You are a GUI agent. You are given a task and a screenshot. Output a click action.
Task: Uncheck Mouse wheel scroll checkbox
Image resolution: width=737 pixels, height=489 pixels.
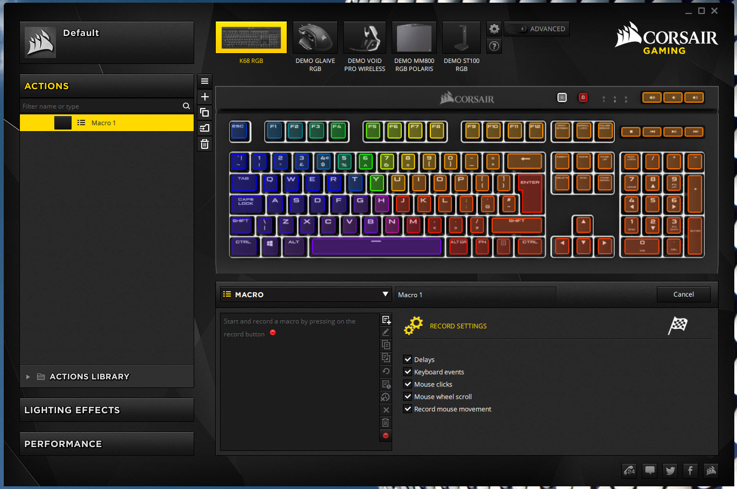click(x=408, y=397)
